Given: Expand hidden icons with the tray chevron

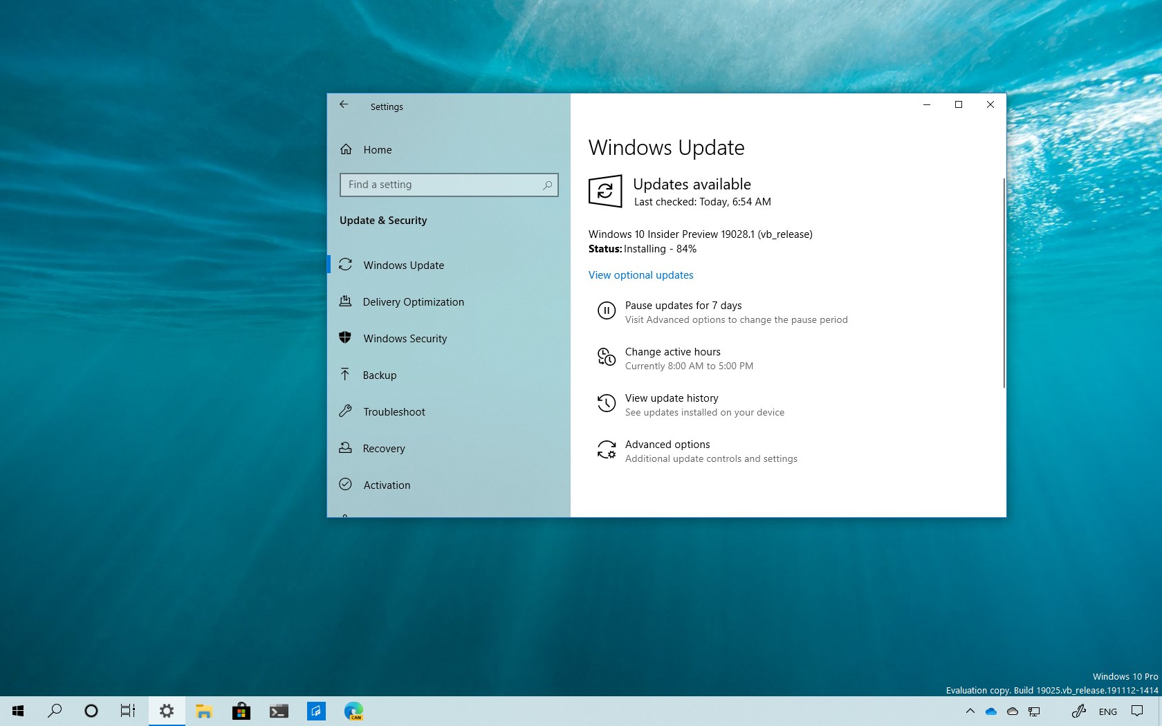Looking at the screenshot, I should click(970, 711).
